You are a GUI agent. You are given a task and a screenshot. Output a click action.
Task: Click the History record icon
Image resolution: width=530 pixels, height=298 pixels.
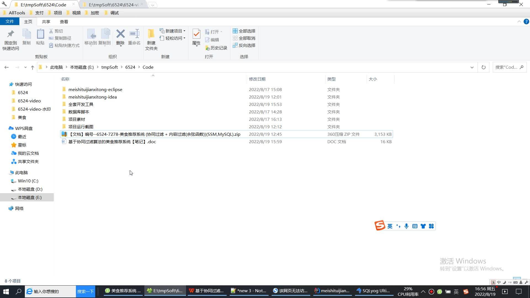click(x=207, y=48)
